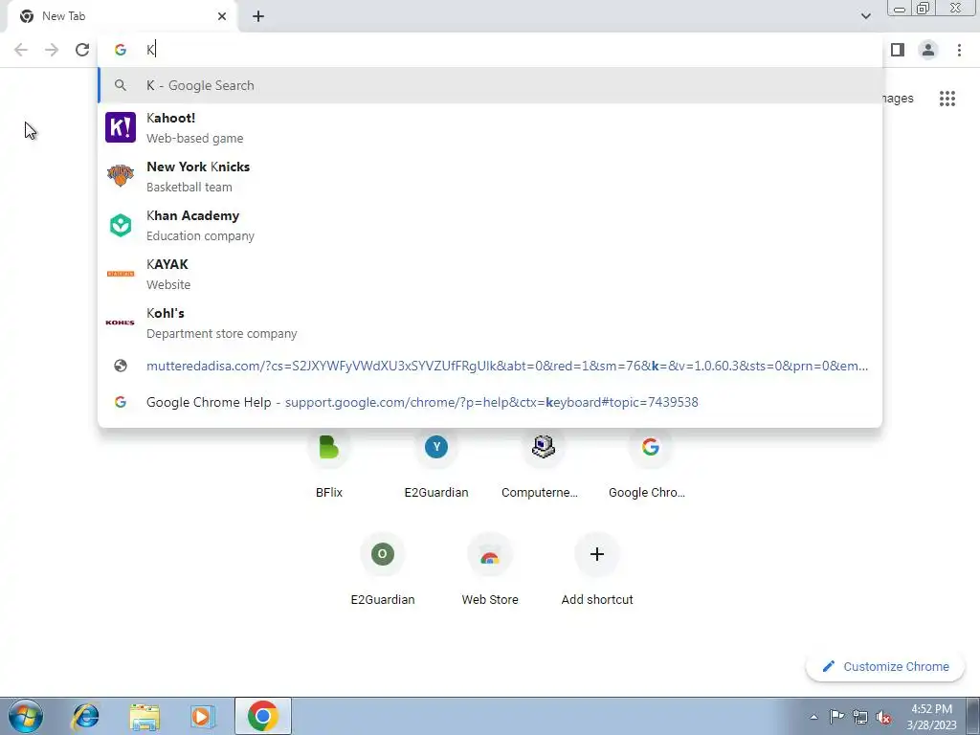
Task: Click the muted volume tray icon
Action: click(883, 718)
